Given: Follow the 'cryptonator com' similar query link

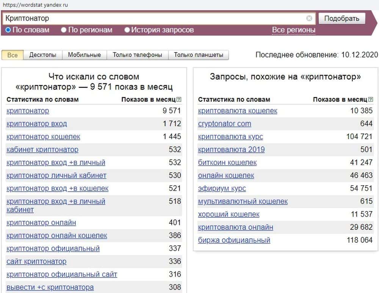Looking at the screenshot, I should click(224, 124).
